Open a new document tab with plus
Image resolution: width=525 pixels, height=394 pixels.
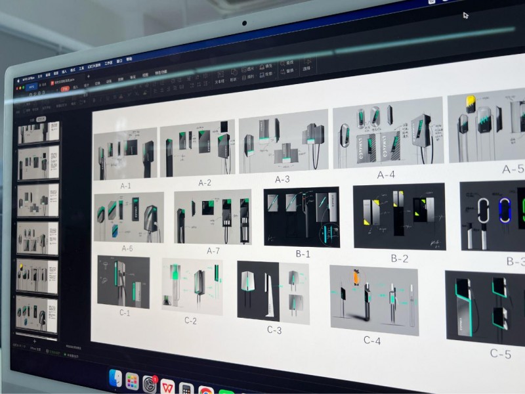coord(89,76)
